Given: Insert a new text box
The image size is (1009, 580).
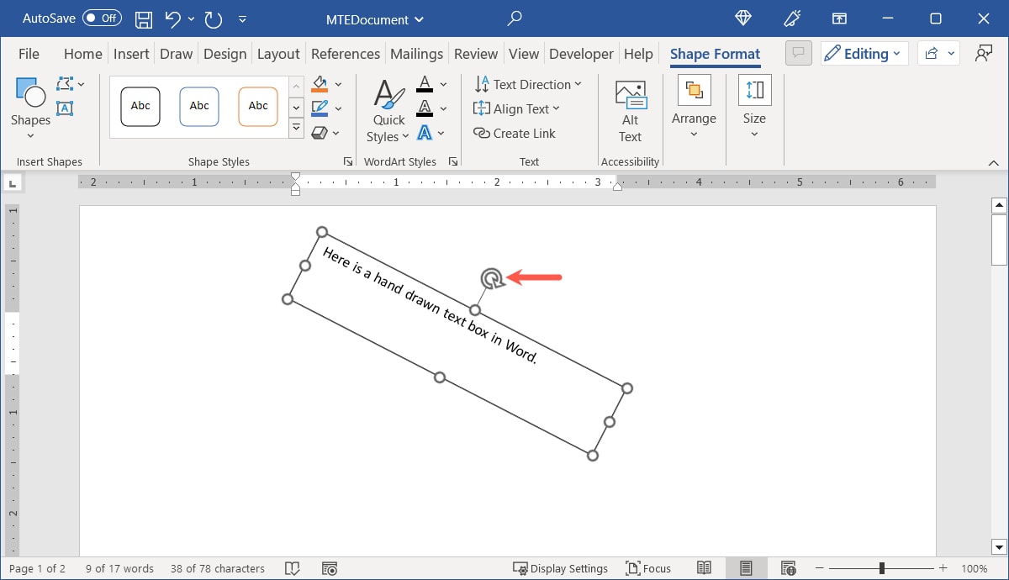Looking at the screenshot, I should [64, 108].
